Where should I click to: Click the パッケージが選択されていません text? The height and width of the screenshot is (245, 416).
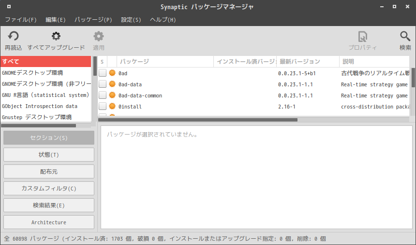(x=152, y=135)
